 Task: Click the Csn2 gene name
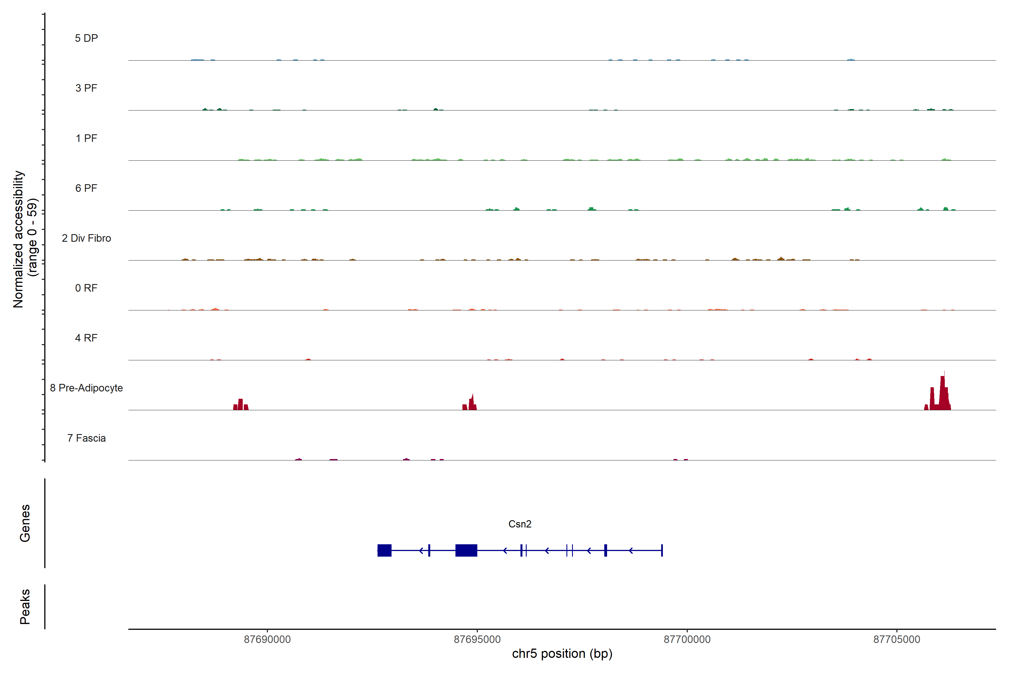click(520, 524)
